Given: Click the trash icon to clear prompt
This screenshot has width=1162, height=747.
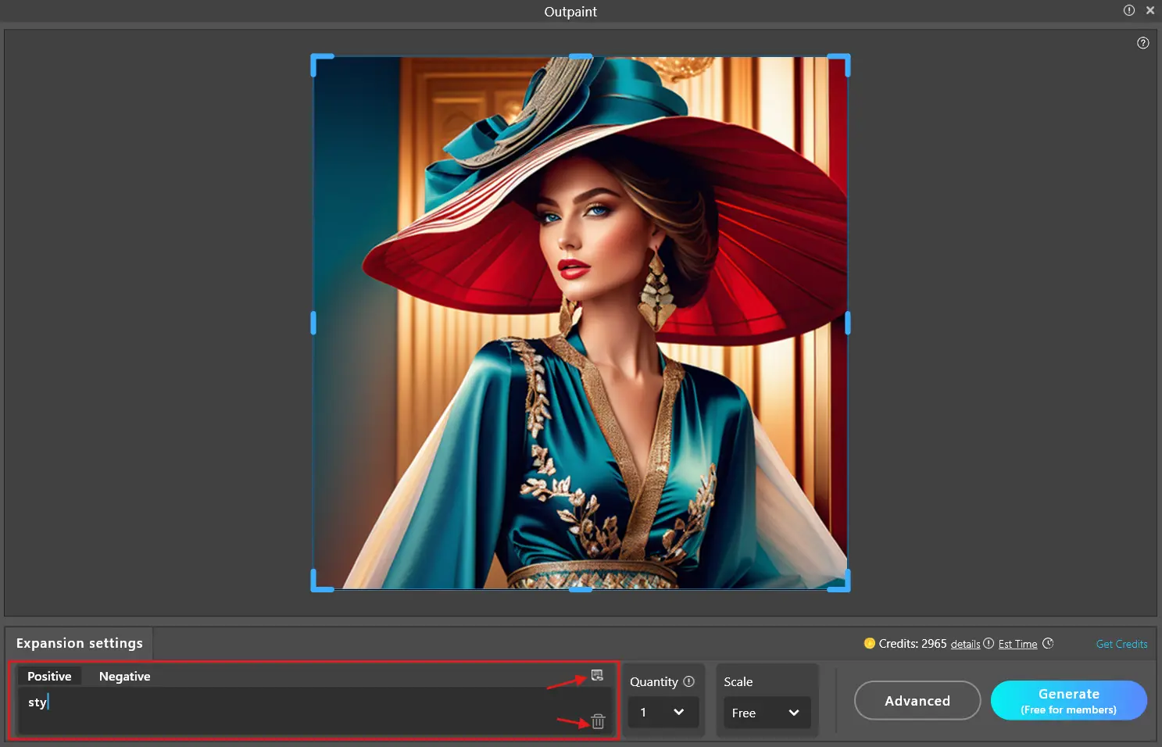Looking at the screenshot, I should point(598,721).
